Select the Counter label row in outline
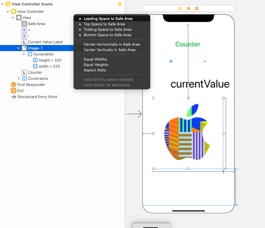 pos(35,72)
